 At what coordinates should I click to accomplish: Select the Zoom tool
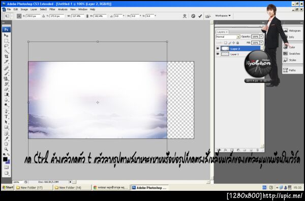pos(6,150)
